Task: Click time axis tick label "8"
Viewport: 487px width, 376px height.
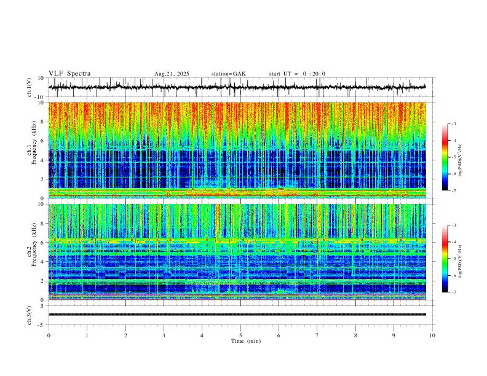Action: tap(355, 335)
